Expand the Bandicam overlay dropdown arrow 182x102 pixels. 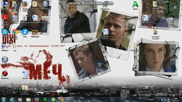(x=171, y=96)
